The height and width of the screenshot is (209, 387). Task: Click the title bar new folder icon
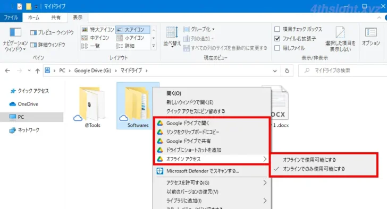click(x=29, y=6)
